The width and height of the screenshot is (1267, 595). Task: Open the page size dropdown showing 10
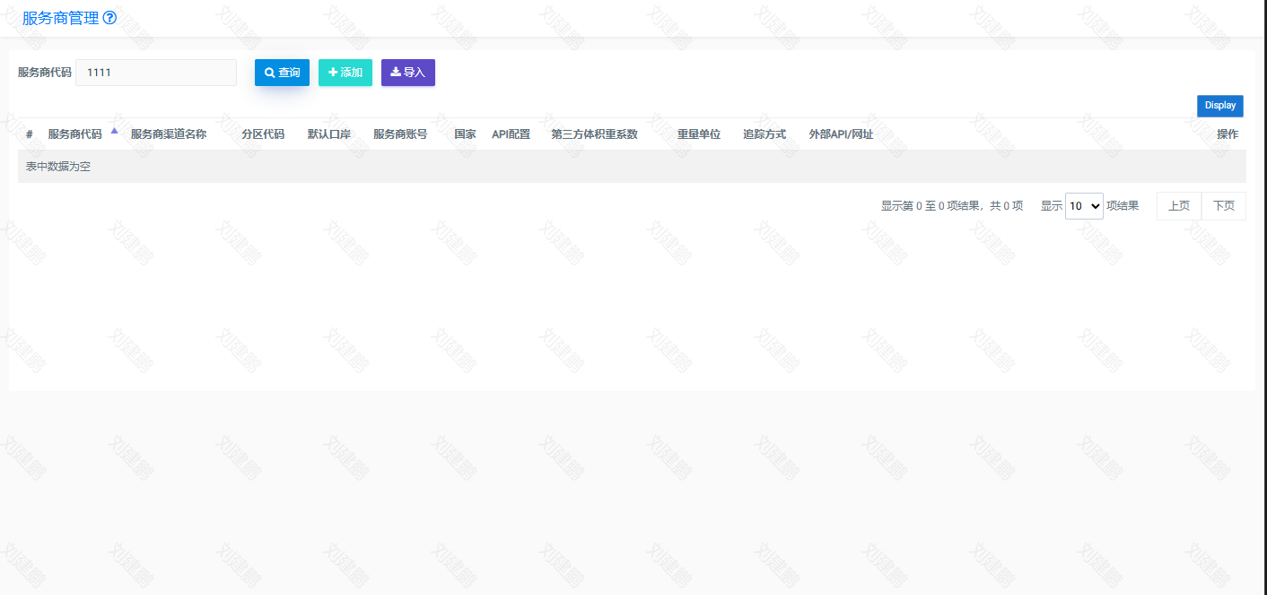point(1084,206)
